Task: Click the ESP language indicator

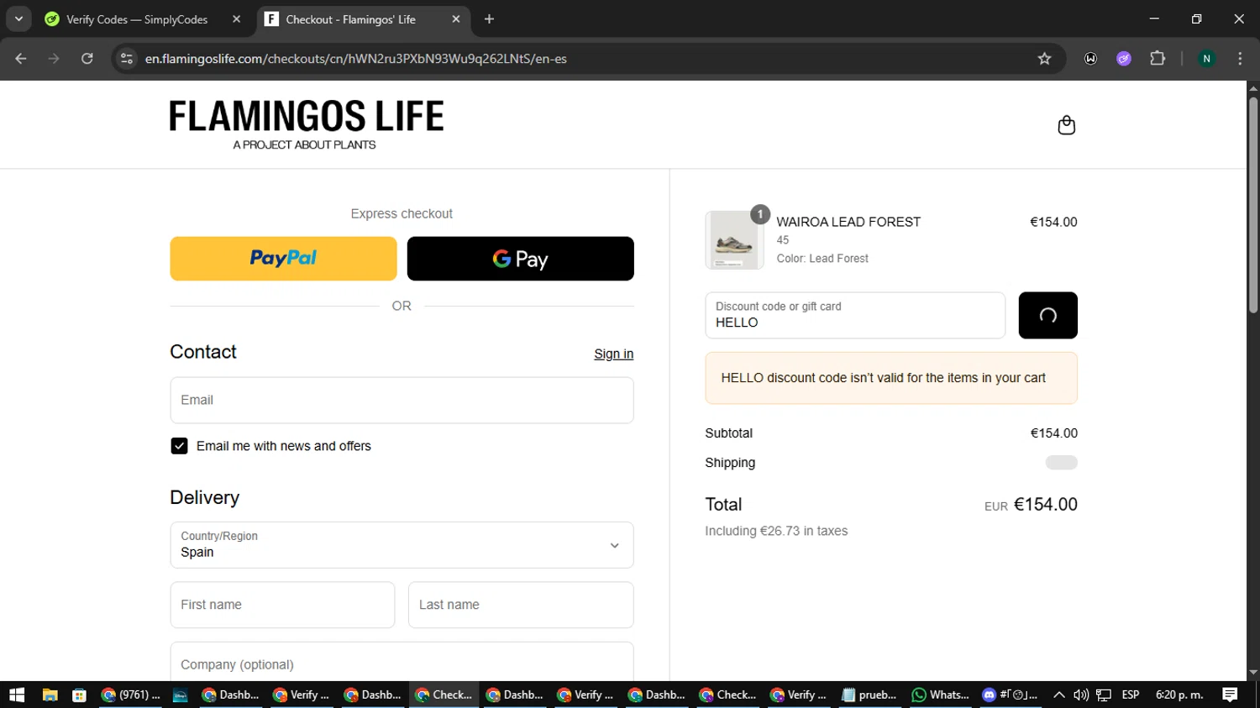Action: [x=1131, y=695]
